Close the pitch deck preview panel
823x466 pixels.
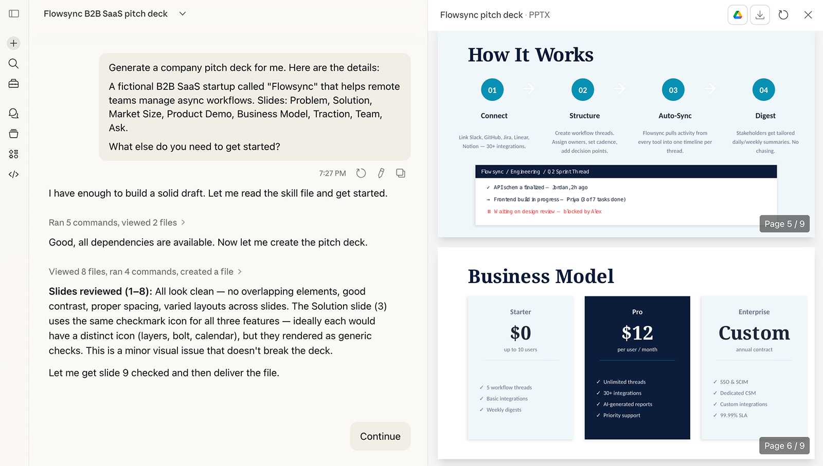pos(808,15)
